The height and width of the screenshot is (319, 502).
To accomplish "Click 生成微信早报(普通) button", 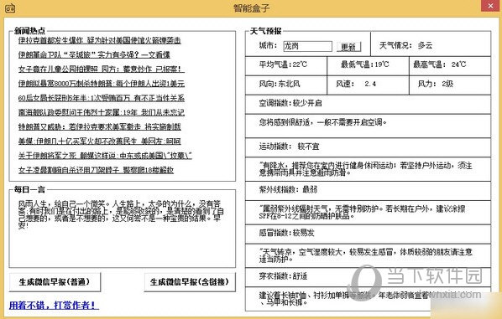I will pyautogui.click(x=55, y=282).
